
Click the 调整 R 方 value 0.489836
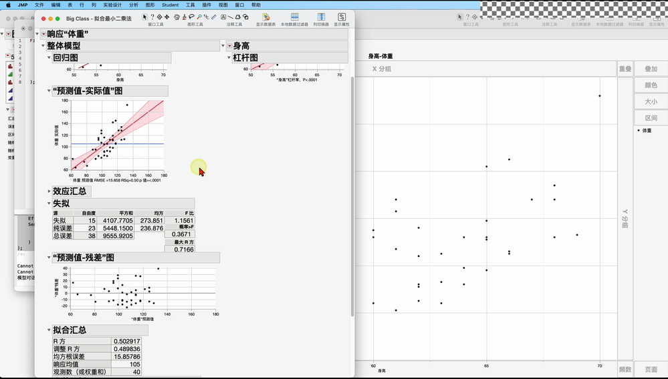pos(126,349)
